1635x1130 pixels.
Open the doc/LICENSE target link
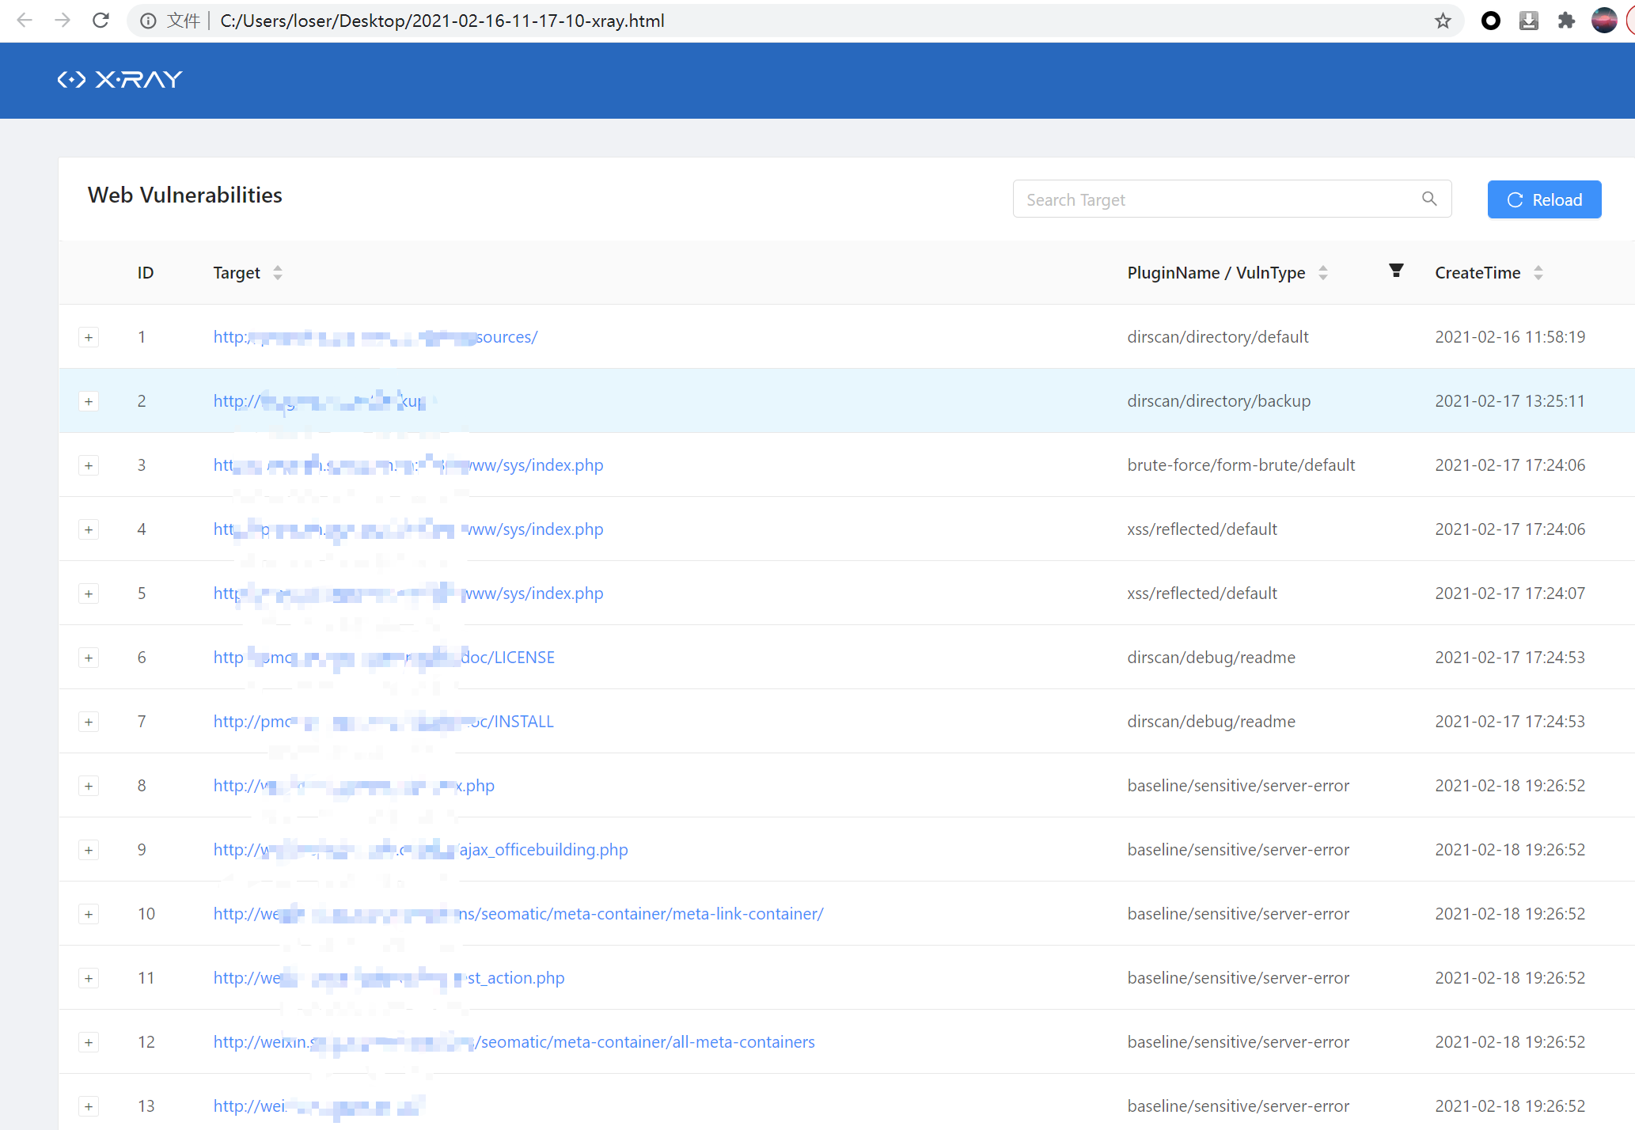pyautogui.click(x=507, y=658)
